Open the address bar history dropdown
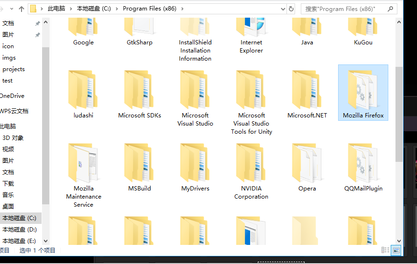This screenshot has width=417, height=264. (x=283, y=9)
